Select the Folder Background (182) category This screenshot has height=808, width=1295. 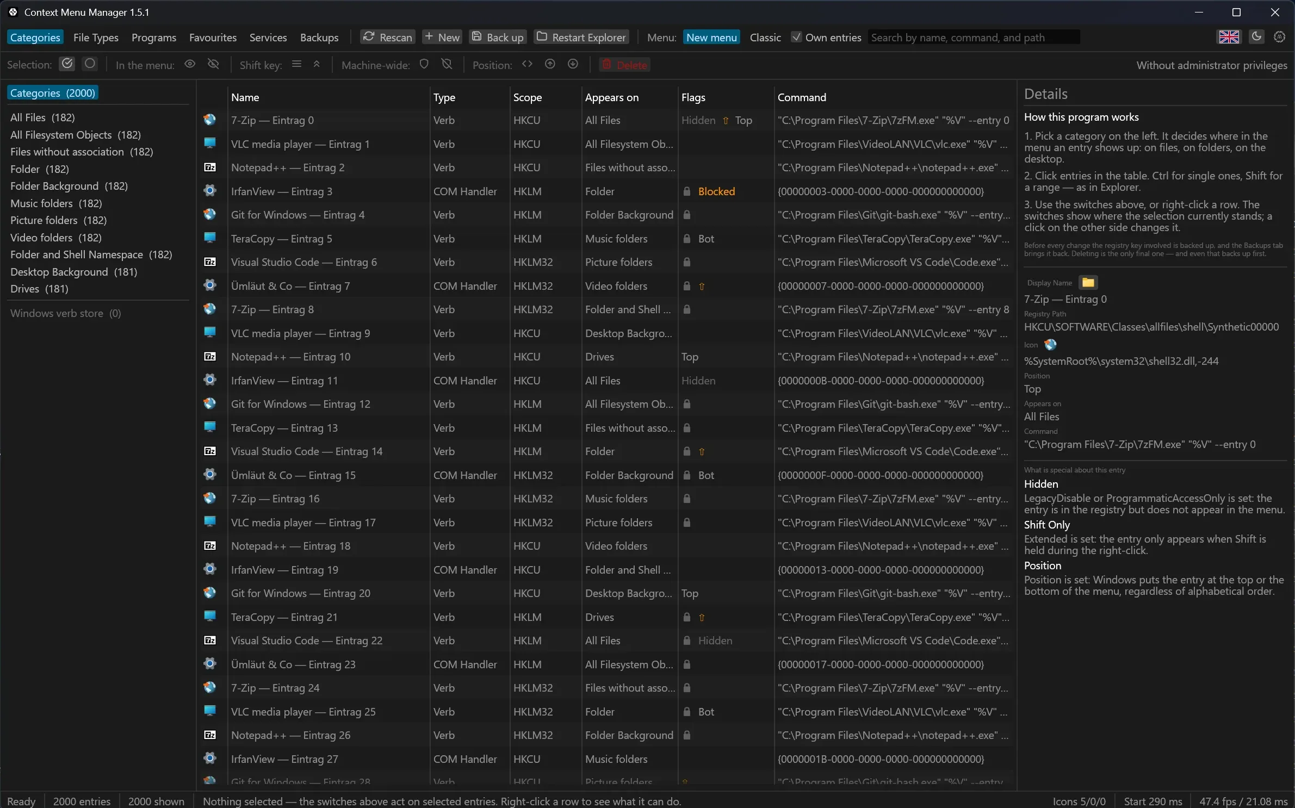pyautogui.click(x=69, y=186)
